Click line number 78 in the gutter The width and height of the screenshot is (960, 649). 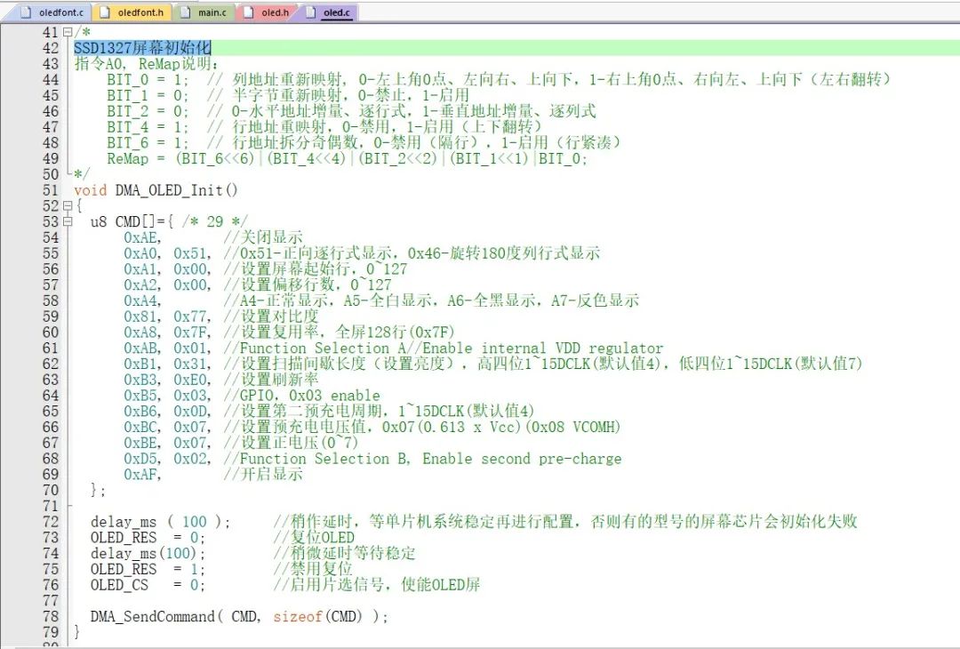tap(50, 617)
